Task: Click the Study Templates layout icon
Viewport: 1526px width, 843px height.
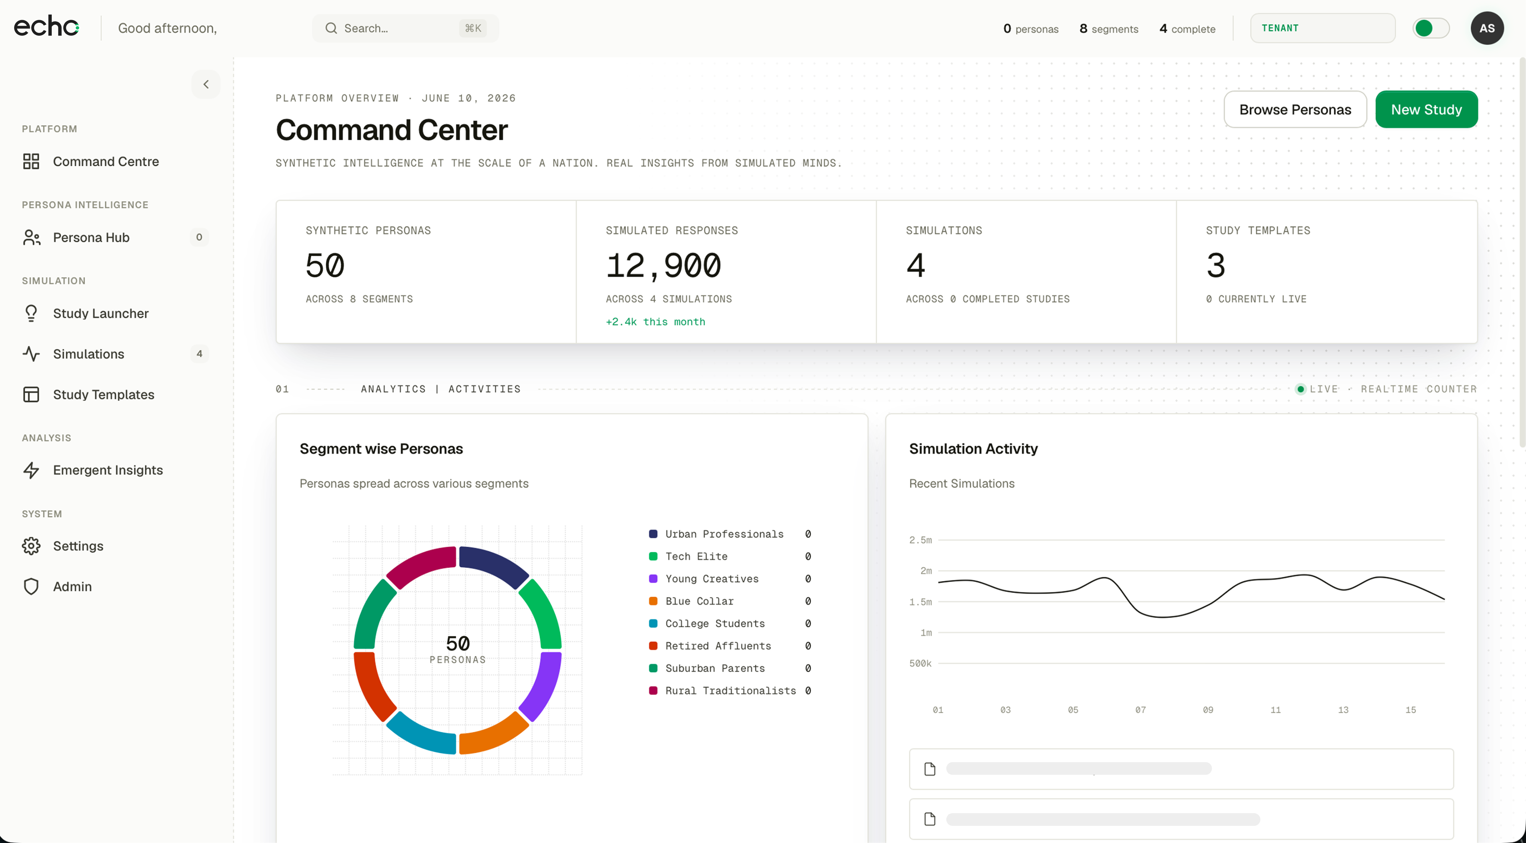Action: tap(31, 395)
